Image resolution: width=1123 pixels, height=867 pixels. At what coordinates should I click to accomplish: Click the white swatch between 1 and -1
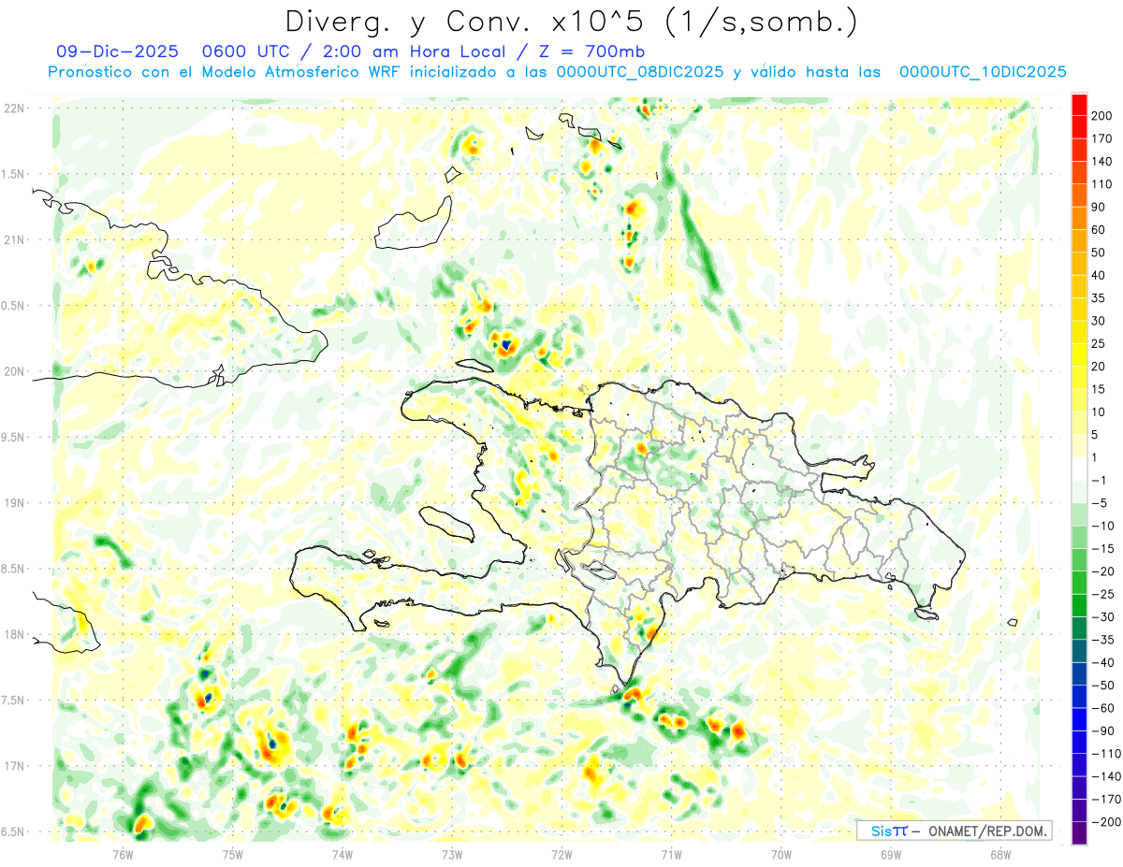[x=1079, y=469]
